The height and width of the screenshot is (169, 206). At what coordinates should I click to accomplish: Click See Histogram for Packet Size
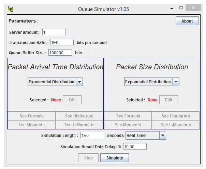tap(176, 116)
